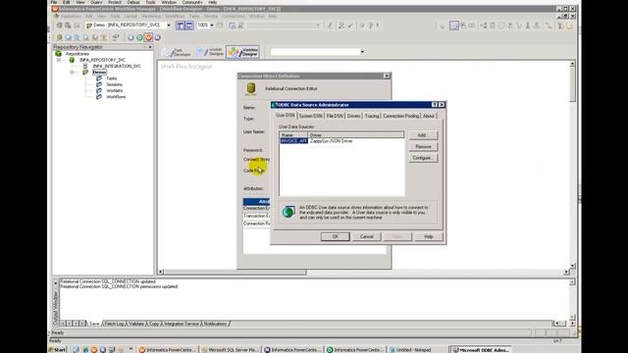This screenshot has height=353, width=628.
Task: Open the Copy output tab
Action: (154, 324)
